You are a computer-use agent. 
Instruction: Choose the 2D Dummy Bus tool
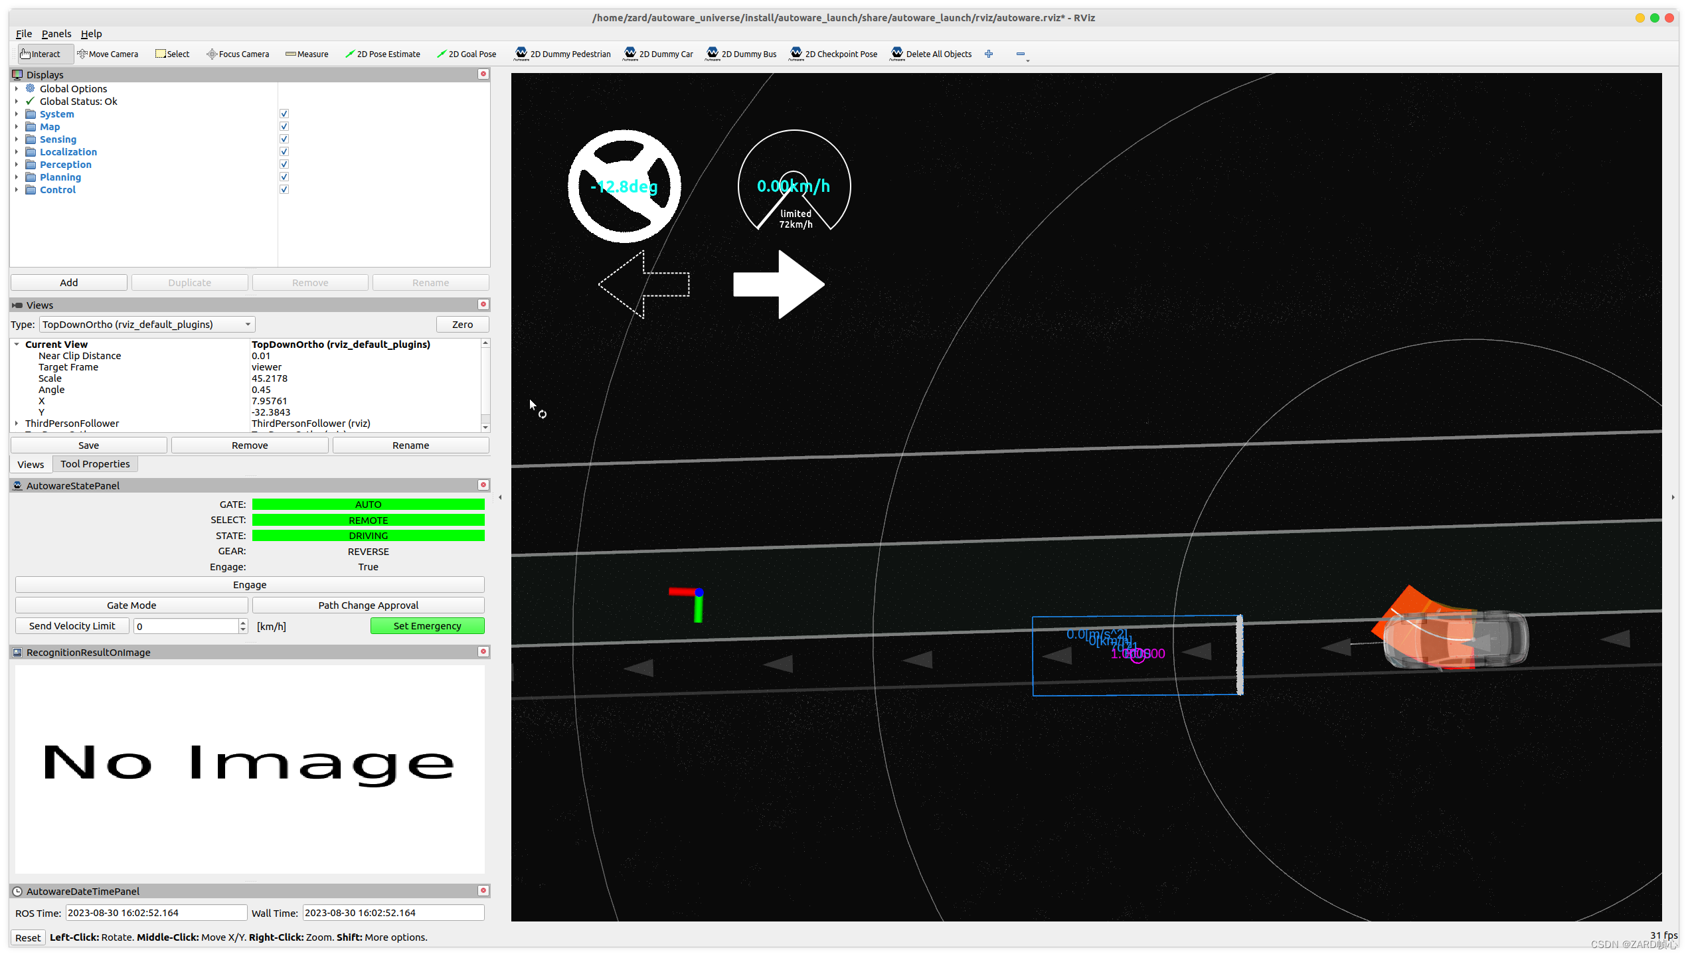pos(742,54)
